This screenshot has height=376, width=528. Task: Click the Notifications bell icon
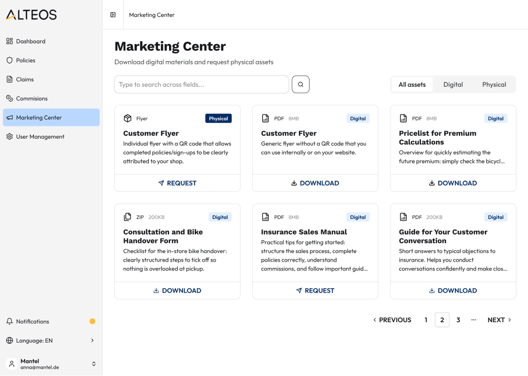pyautogui.click(x=9, y=321)
